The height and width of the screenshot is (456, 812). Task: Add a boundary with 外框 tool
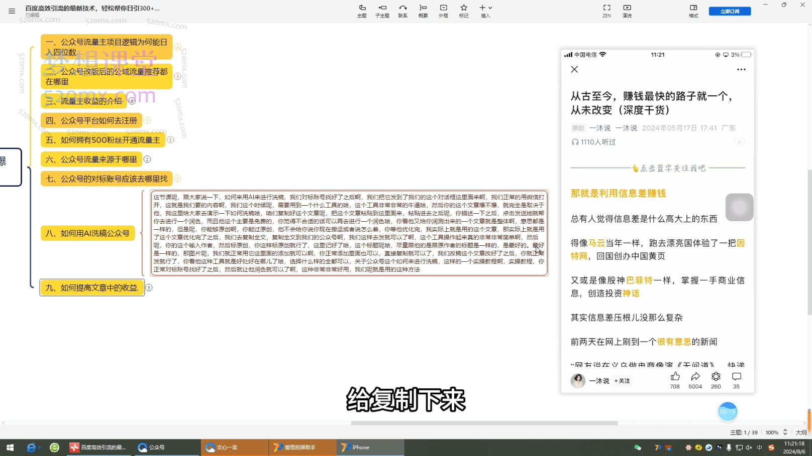(443, 10)
